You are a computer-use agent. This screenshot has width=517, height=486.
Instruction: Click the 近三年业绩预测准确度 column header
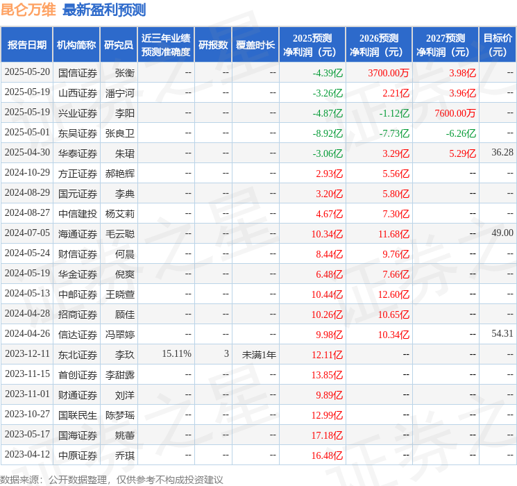click(x=166, y=45)
